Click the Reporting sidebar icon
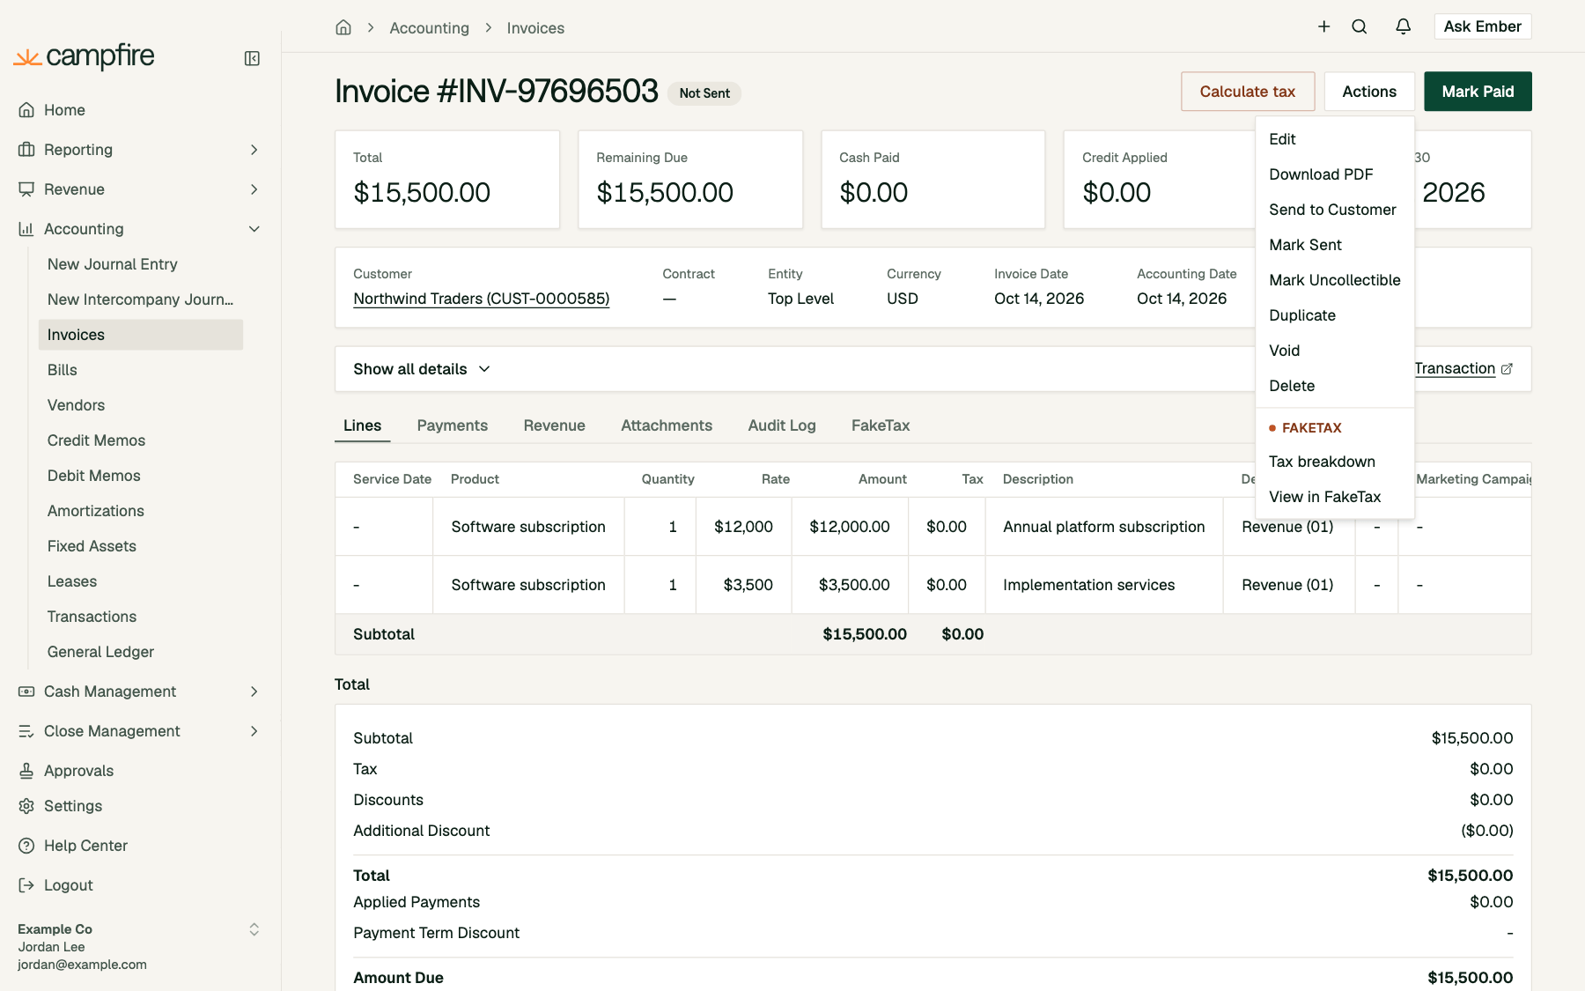 [x=26, y=150]
